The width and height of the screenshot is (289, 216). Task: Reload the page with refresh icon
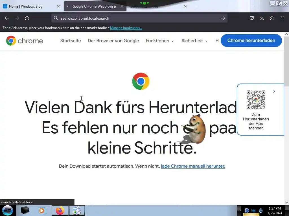click(27, 18)
